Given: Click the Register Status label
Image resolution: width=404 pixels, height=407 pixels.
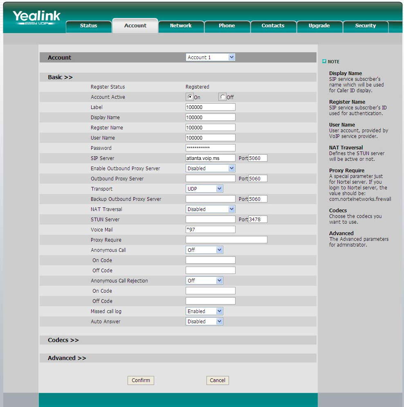Looking at the screenshot, I should 108,87.
